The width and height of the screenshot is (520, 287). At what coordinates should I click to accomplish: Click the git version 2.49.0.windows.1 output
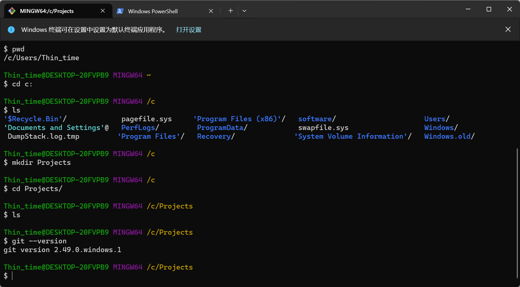click(62, 250)
